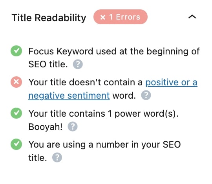Open help icon after 'SEO title.' text
This screenshot has width=212, height=184.
78,64
